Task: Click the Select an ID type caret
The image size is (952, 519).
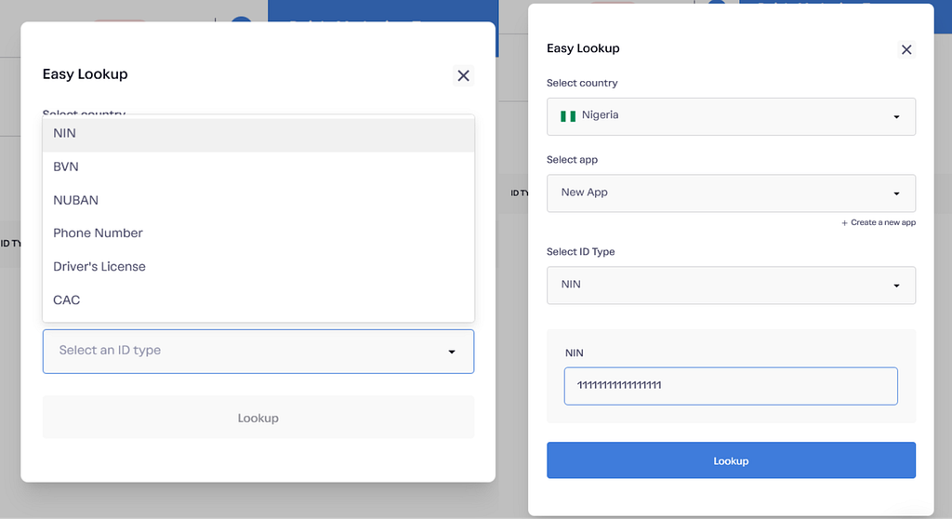Action: [x=452, y=352]
